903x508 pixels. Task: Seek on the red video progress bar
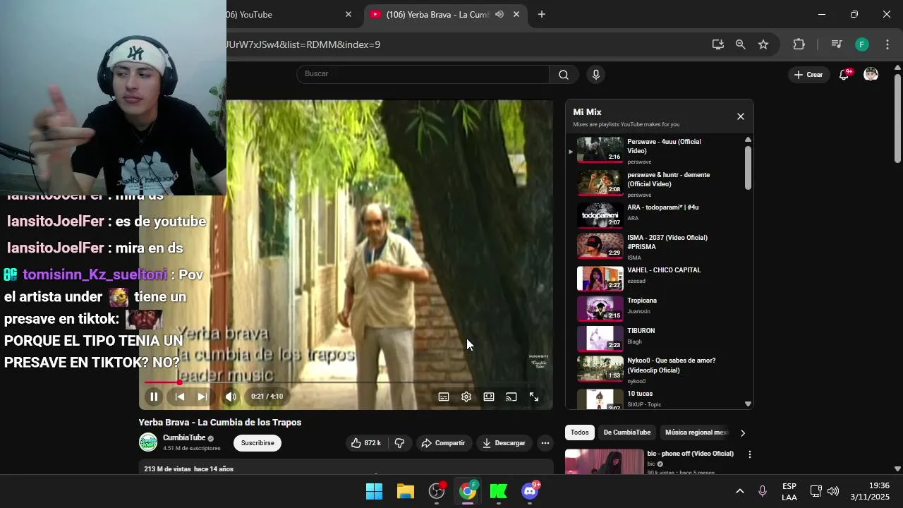pyautogui.click(x=346, y=382)
